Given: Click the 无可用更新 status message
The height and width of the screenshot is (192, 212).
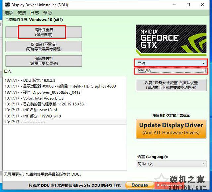Looking at the screenshot, I should coord(43,174).
